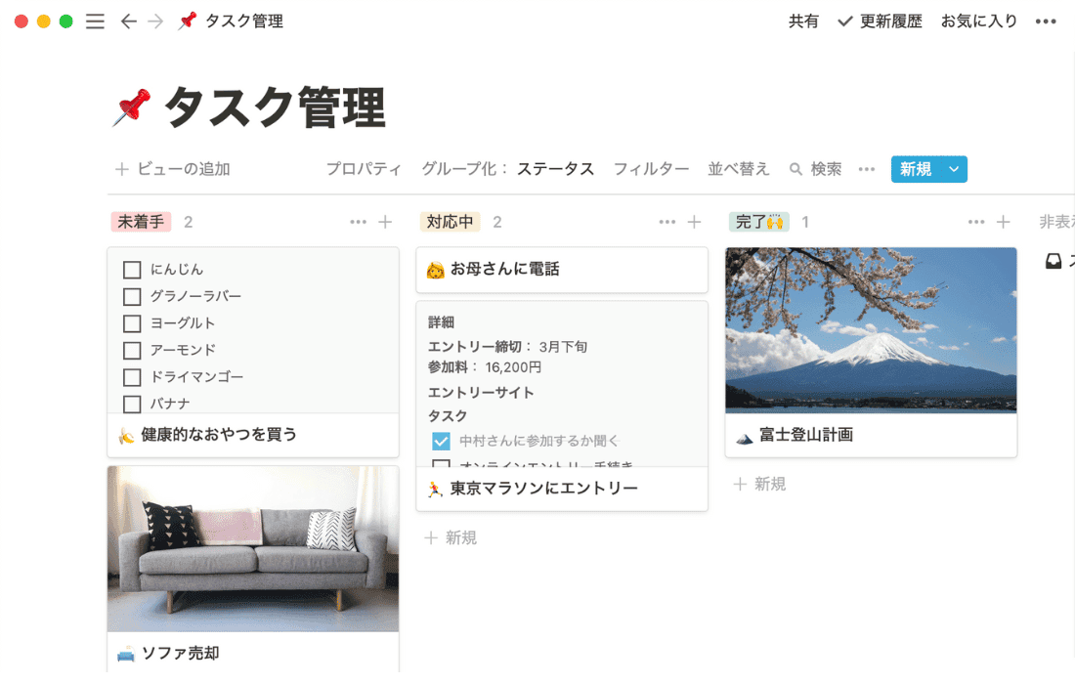Click お気に入り to favorite page
Image resolution: width=1075 pixels, height=684 pixels.
point(979,21)
